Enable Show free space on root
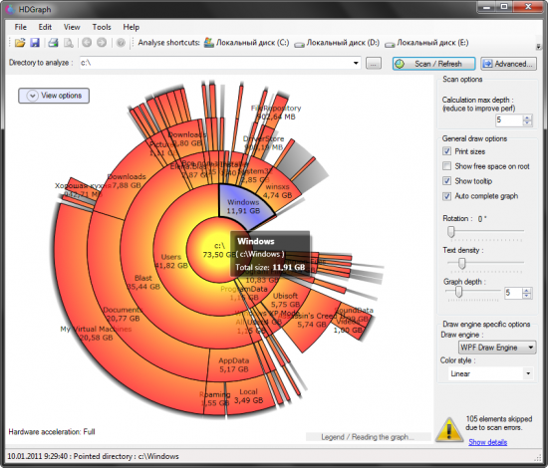Screen dimensions: 548x468 click(446, 166)
